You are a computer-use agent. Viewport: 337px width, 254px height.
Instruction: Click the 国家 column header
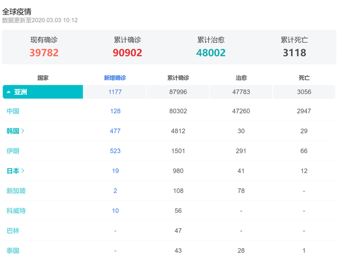pos(43,78)
